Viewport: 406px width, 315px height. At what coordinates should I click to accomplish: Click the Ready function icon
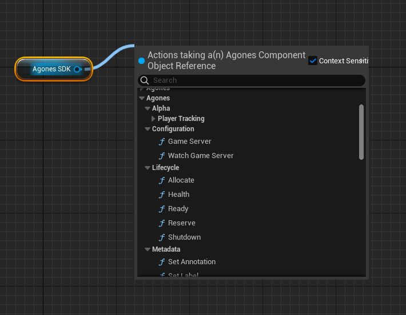pyautogui.click(x=162, y=209)
